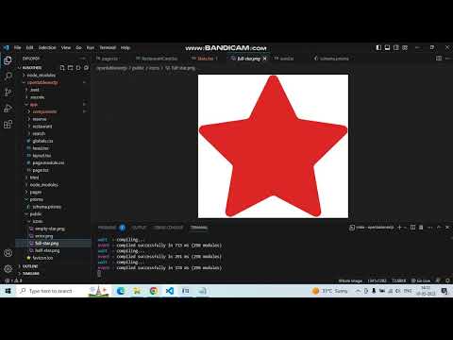Open the Selection menu
This screenshot has width=453, height=340.
click(x=47, y=47)
